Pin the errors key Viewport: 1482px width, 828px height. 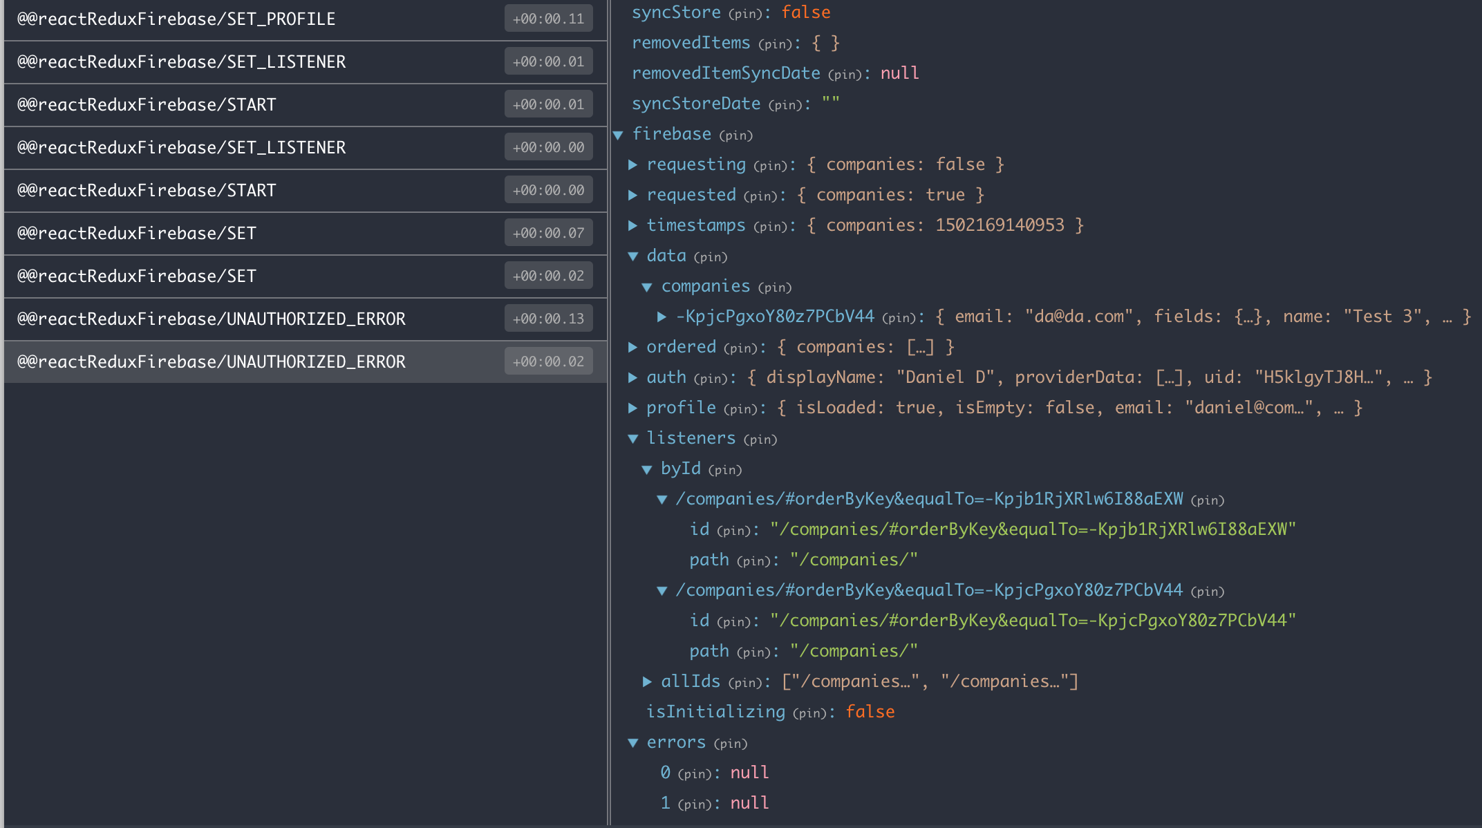(730, 744)
